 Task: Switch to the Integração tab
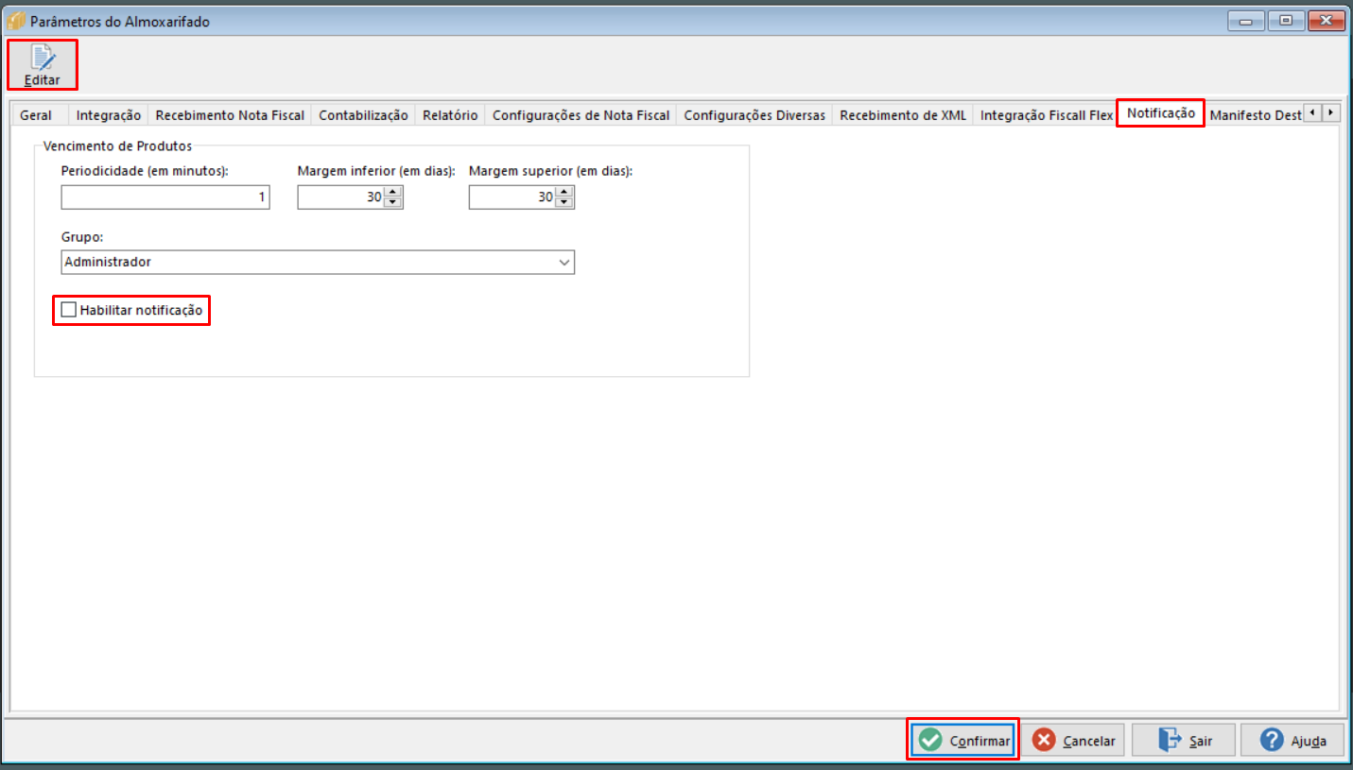[x=109, y=115]
